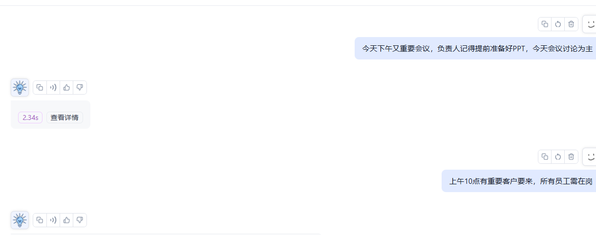The height and width of the screenshot is (235, 596).
Task: Delete the message about 所有员工需在岗
Action: 571,157
